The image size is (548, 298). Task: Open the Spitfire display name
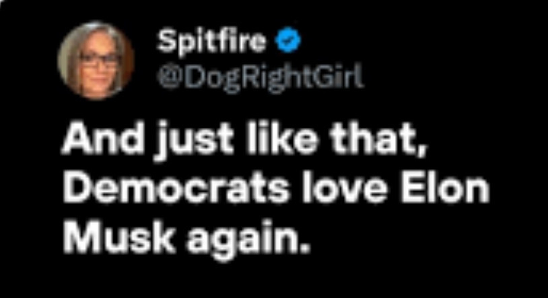pyautogui.click(x=211, y=41)
